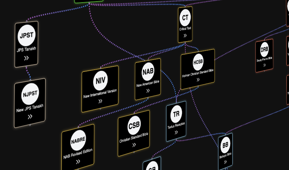
Task: Click the HCSB circle badge
Action: coord(198,62)
